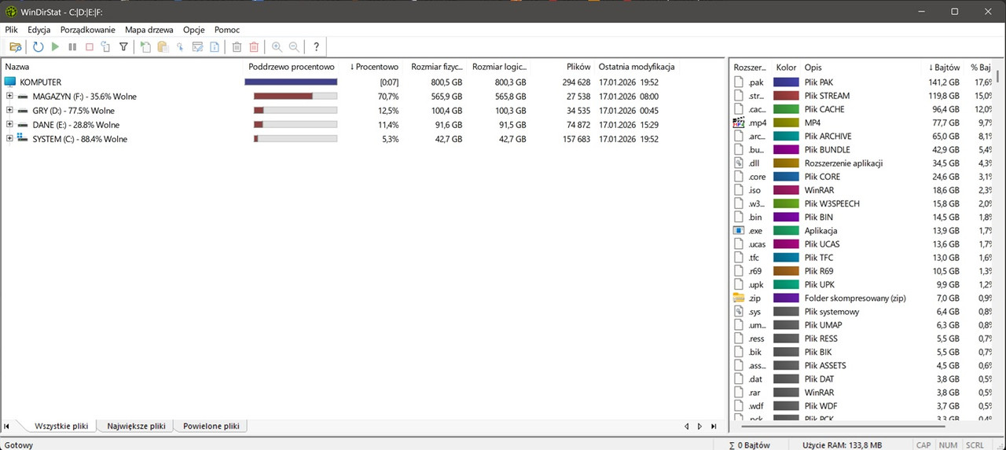
Task: Click the .mp4 file type icon
Action: (x=738, y=123)
